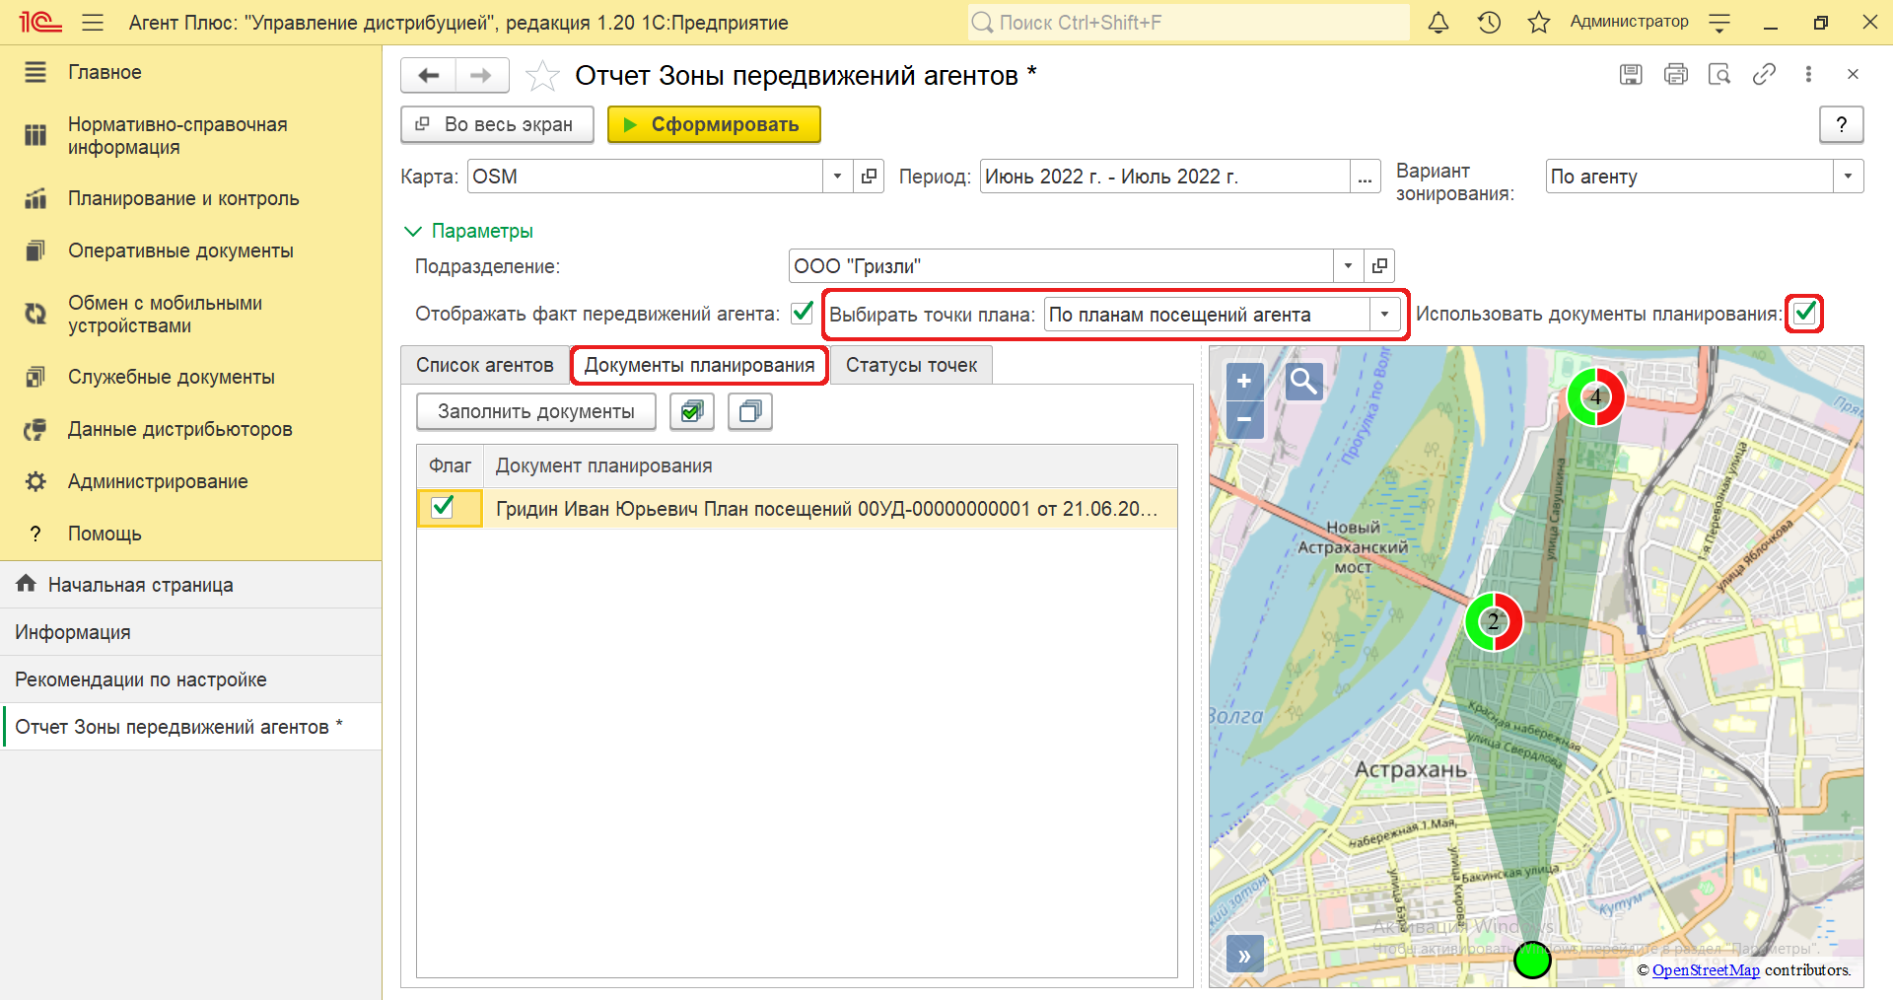The height and width of the screenshot is (1000, 1893).
Task: Select the Гридин Иван Юрьевич План посещений row
Action: [797, 509]
